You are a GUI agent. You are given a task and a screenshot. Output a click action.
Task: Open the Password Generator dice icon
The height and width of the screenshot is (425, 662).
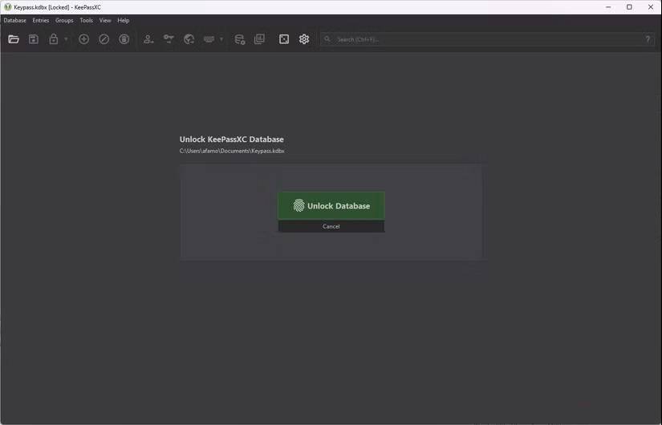tap(284, 39)
